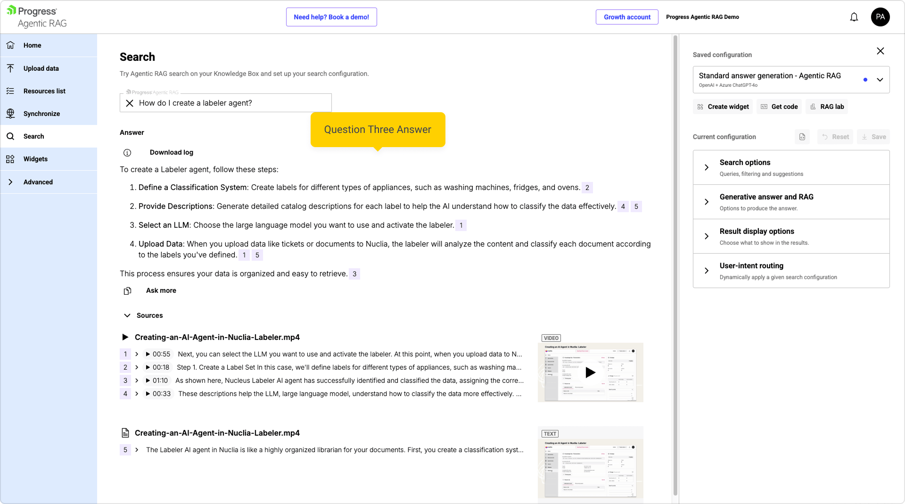Open the Widgets sidebar page

(x=35, y=159)
